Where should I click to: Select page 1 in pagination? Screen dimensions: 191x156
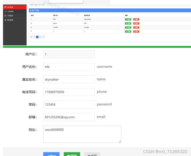tap(37, 37)
